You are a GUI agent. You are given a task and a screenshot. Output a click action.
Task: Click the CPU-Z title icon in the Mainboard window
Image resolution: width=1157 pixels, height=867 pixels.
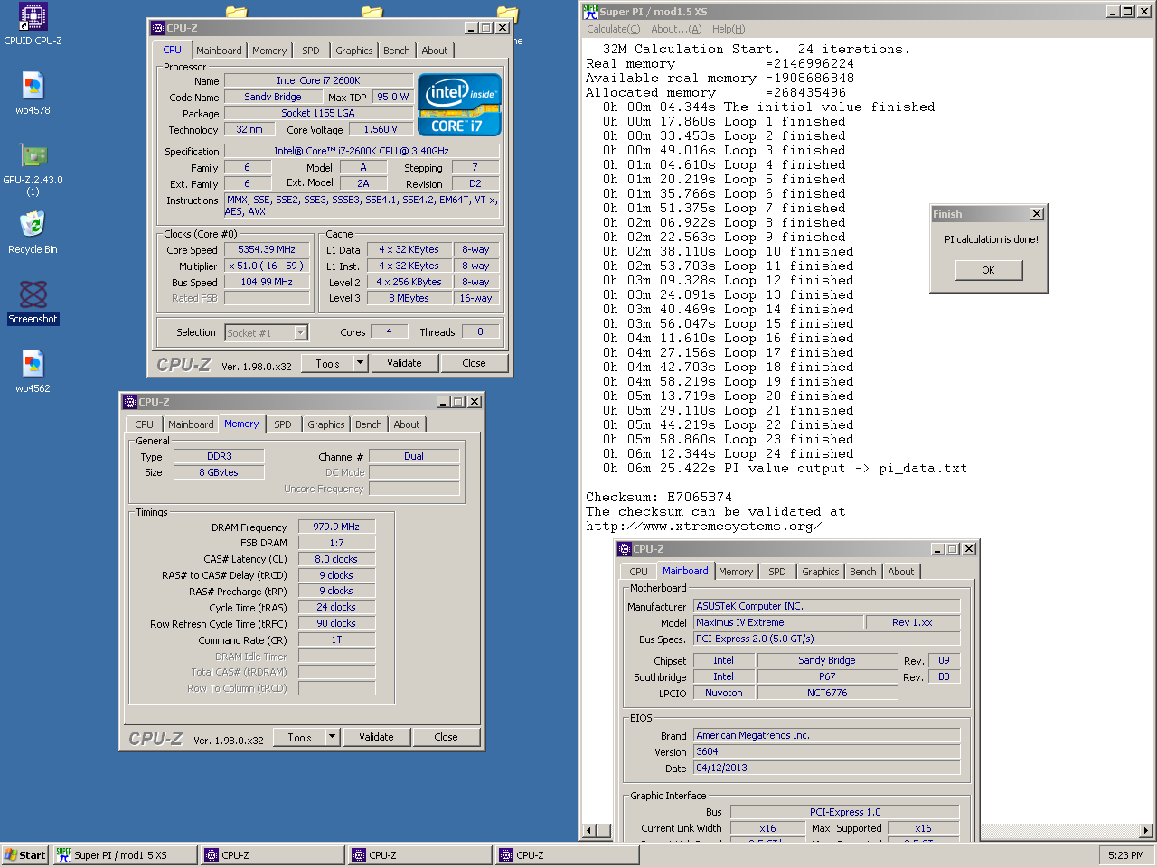pos(624,549)
